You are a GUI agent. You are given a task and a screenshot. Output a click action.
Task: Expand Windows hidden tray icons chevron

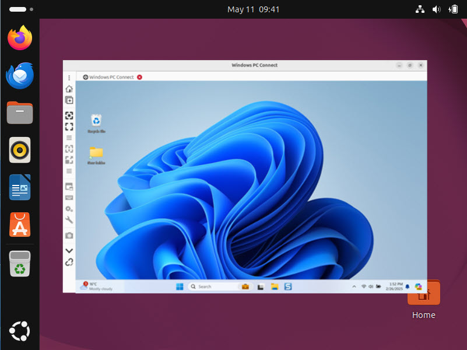click(x=354, y=286)
